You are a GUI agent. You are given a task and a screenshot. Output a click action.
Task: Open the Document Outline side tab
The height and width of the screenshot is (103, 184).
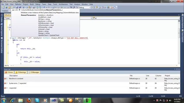click(x=1, y=45)
